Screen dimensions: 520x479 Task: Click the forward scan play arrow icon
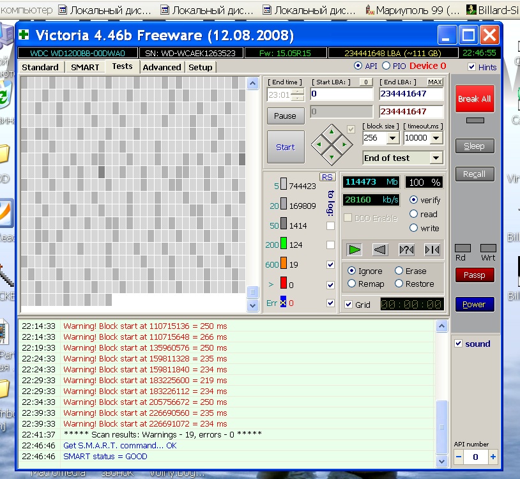click(x=353, y=250)
